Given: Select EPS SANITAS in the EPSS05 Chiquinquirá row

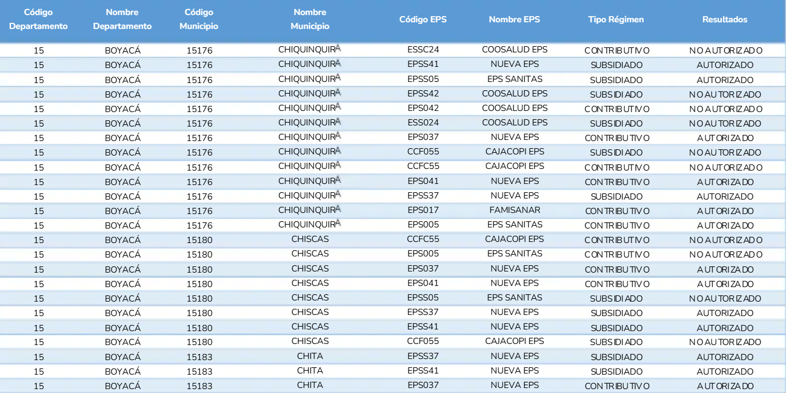Looking at the screenshot, I should pyautogui.click(x=514, y=79).
